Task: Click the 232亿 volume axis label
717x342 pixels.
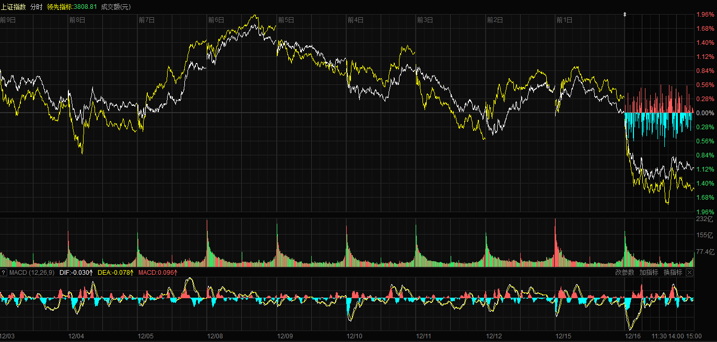Action: point(704,219)
